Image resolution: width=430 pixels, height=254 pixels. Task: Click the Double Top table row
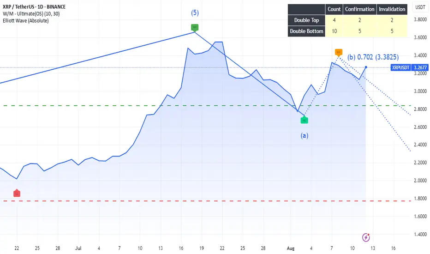click(347, 20)
